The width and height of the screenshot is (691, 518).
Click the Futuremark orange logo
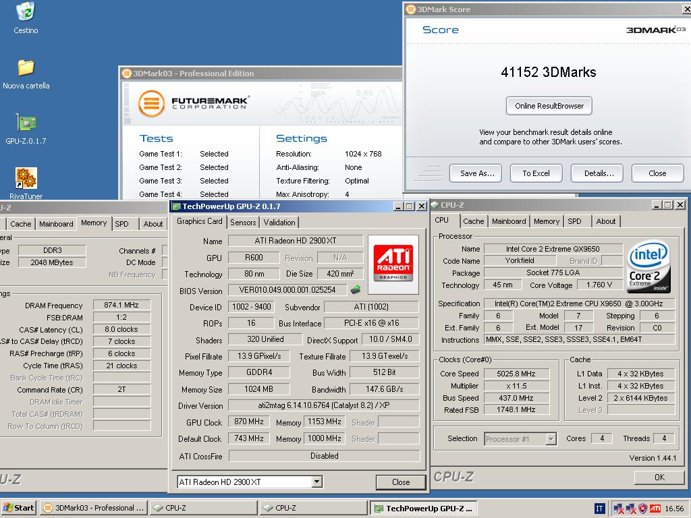pos(151,103)
